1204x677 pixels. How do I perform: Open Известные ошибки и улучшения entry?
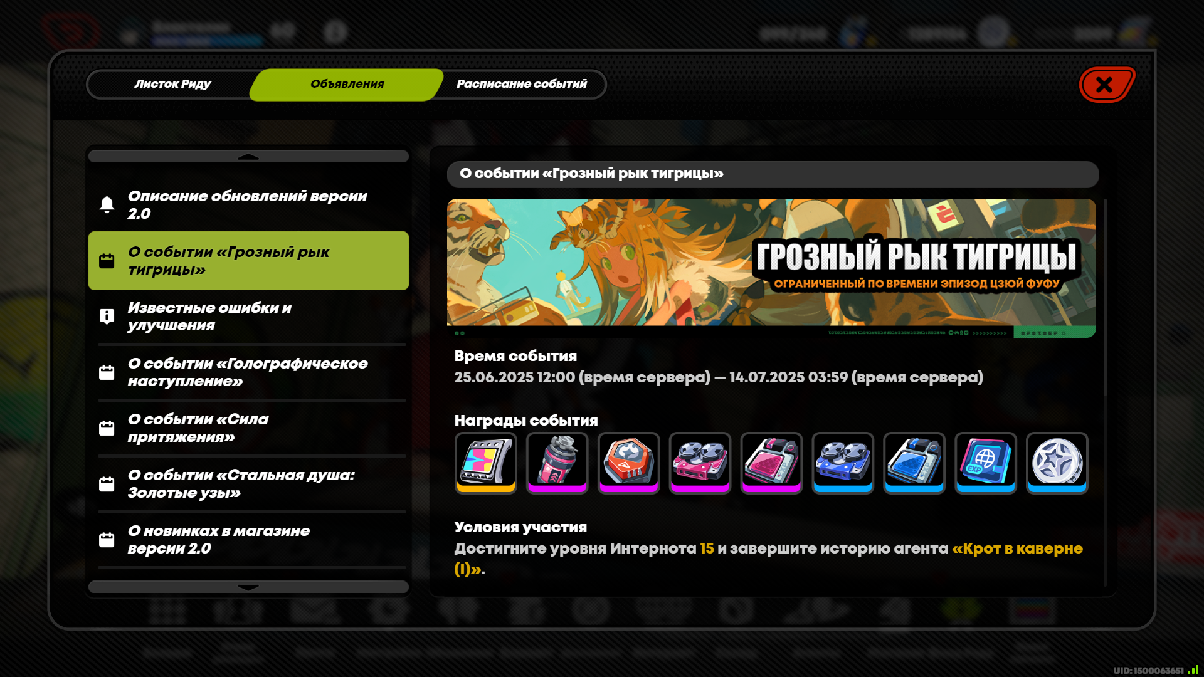coord(248,317)
